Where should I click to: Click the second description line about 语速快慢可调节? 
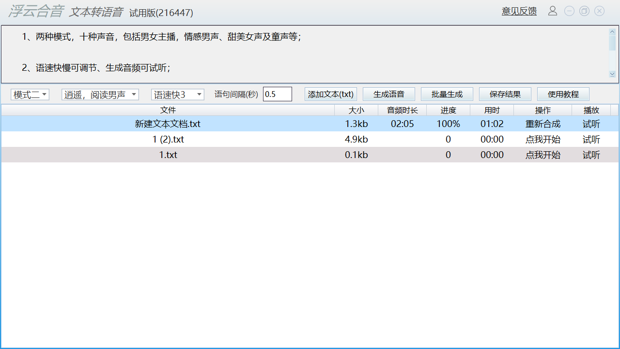click(x=96, y=68)
